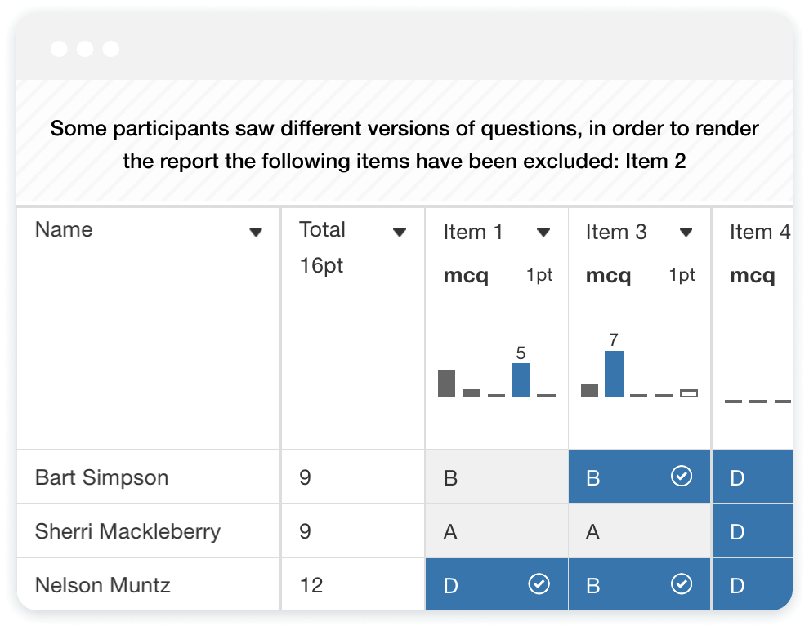Viewport: 809px width, 630px height.
Task: Click the first gray bar in Item 1 chart
Action: click(446, 384)
